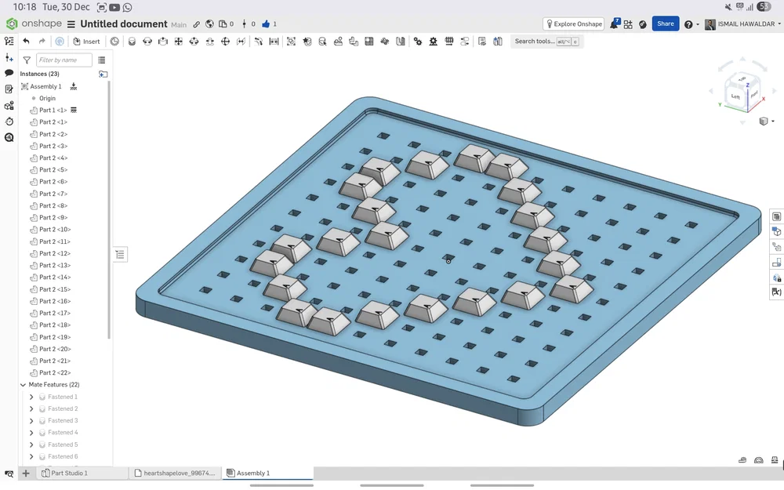This screenshot has width=784, height=490.
Task: Select the Width mate tool
Action: (x=274, y=42)
